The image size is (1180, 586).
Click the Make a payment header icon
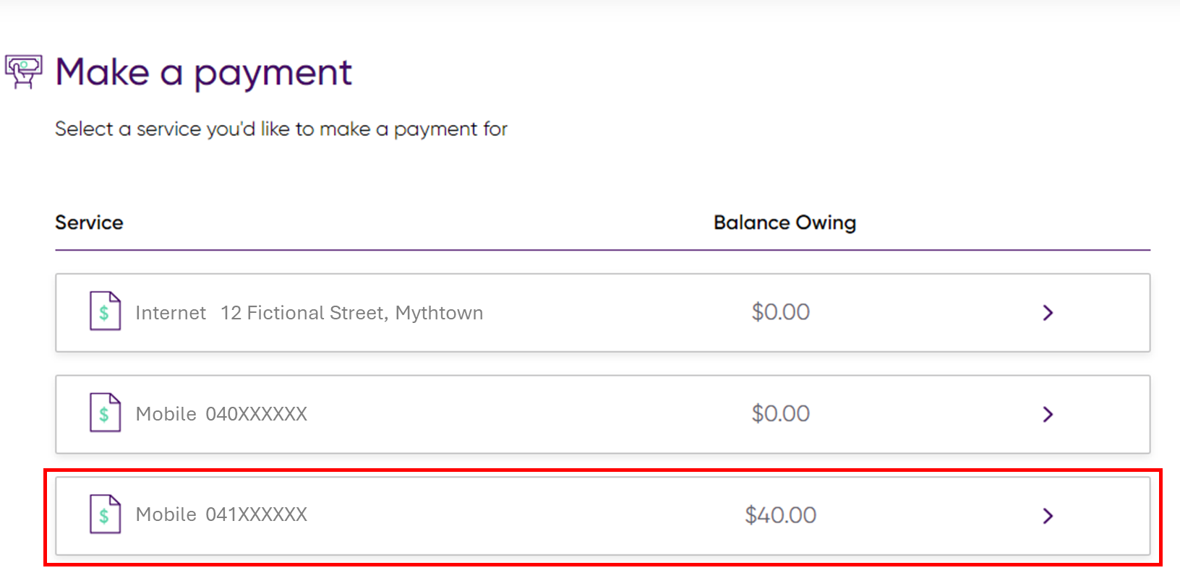coord(23,72)
